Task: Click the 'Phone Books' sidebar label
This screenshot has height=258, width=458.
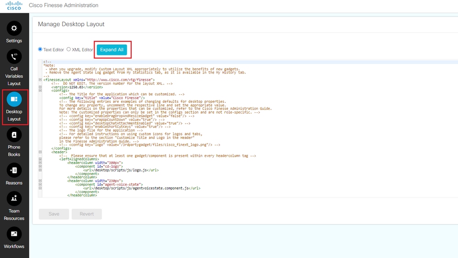Action: (x=14, y=151)
